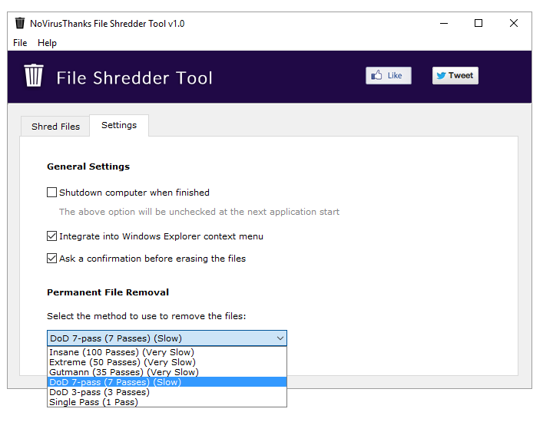The width and height of the screenshot is (553, 422).
Task: Click the Like thumbs-up button
Action: (389, 75)
